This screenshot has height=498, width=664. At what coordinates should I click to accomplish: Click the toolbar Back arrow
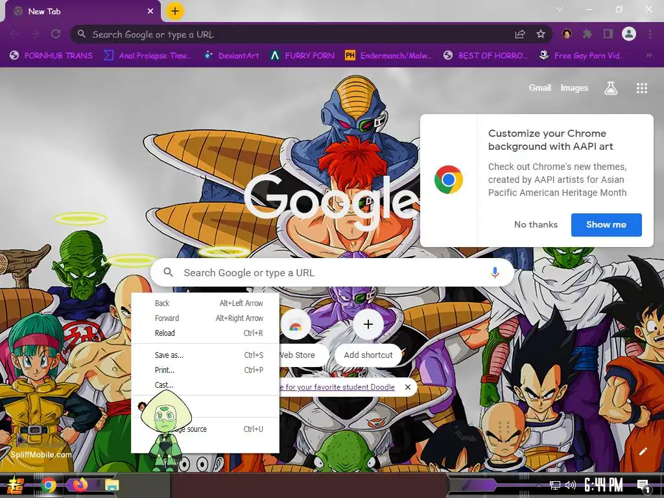click(x=14, y=34)
